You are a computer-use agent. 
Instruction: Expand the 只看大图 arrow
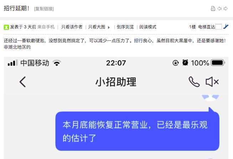tap(109, 27)
